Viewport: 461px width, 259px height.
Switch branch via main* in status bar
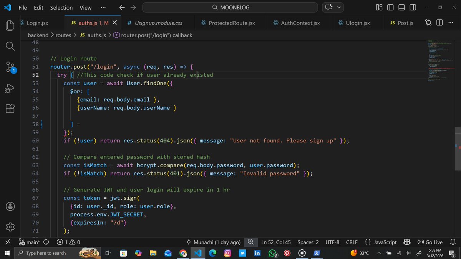pyautogui.click(x=29, y=242)
